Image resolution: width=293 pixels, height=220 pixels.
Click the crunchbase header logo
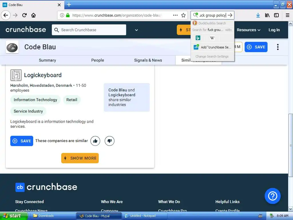click(x=26, y=30)
